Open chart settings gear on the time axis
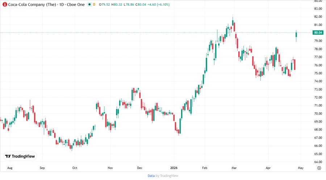326x180 pixels. pyautogui.click(x=319, y=168)
